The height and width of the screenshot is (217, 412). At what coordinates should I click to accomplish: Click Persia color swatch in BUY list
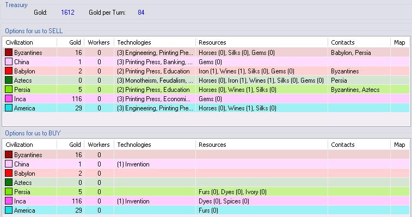click(x=9, y=191)
